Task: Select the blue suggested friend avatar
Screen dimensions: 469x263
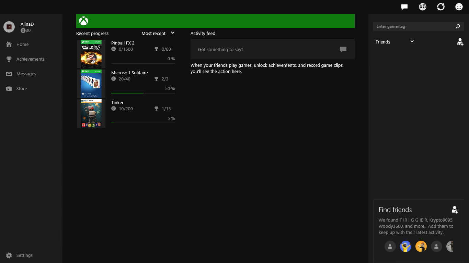Action: [405, 246]
